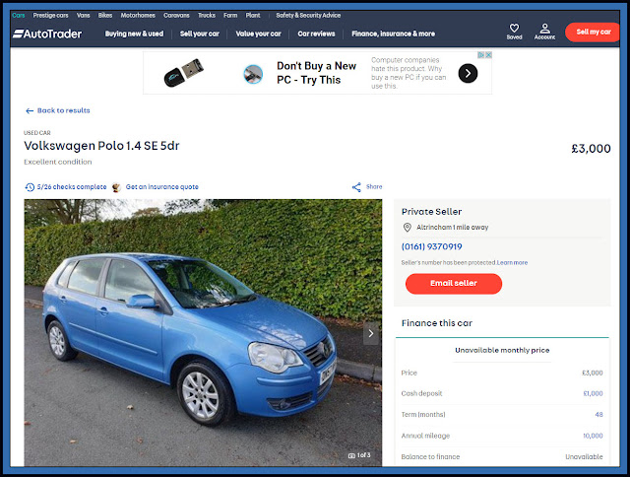This screenshot has height=477, width=630.
Task: Click the Share link text
Action: pyautogui.click(x=374, y=186)
